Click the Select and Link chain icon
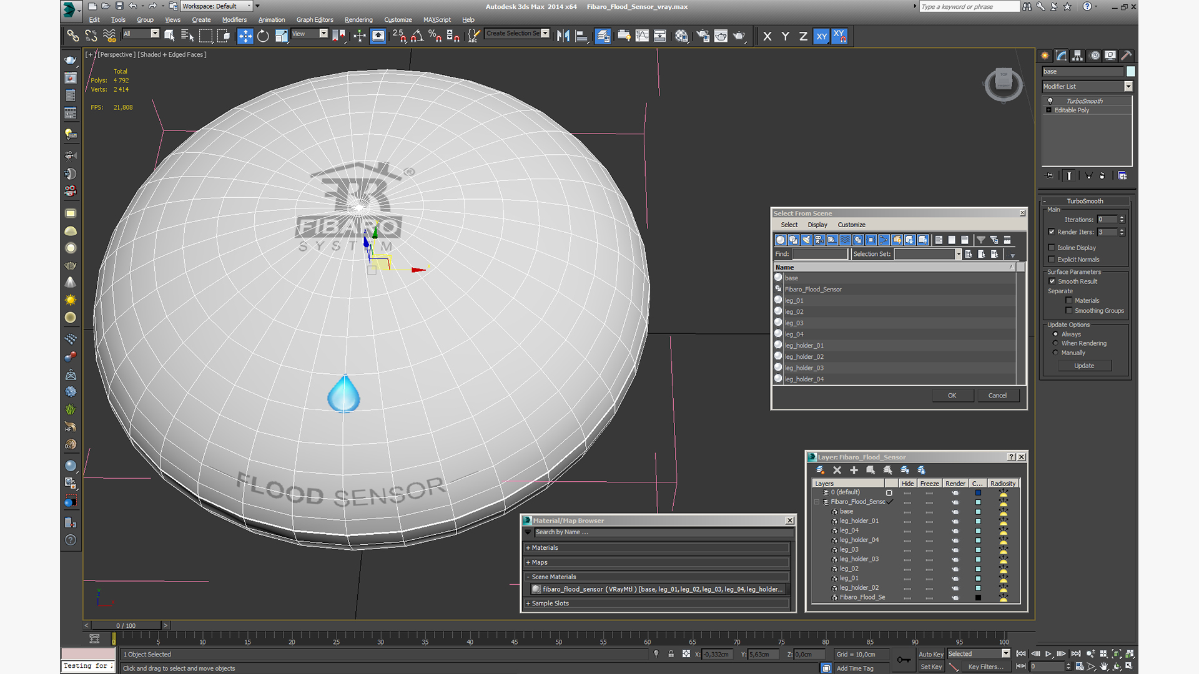Viewport: 1199px width, 674px height. point(73,36)
